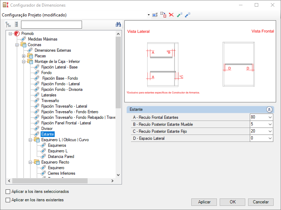Select the Distancia Pared tree item
Screen dimensions: 281x210
pyautogui.click(x=61, y=157)
